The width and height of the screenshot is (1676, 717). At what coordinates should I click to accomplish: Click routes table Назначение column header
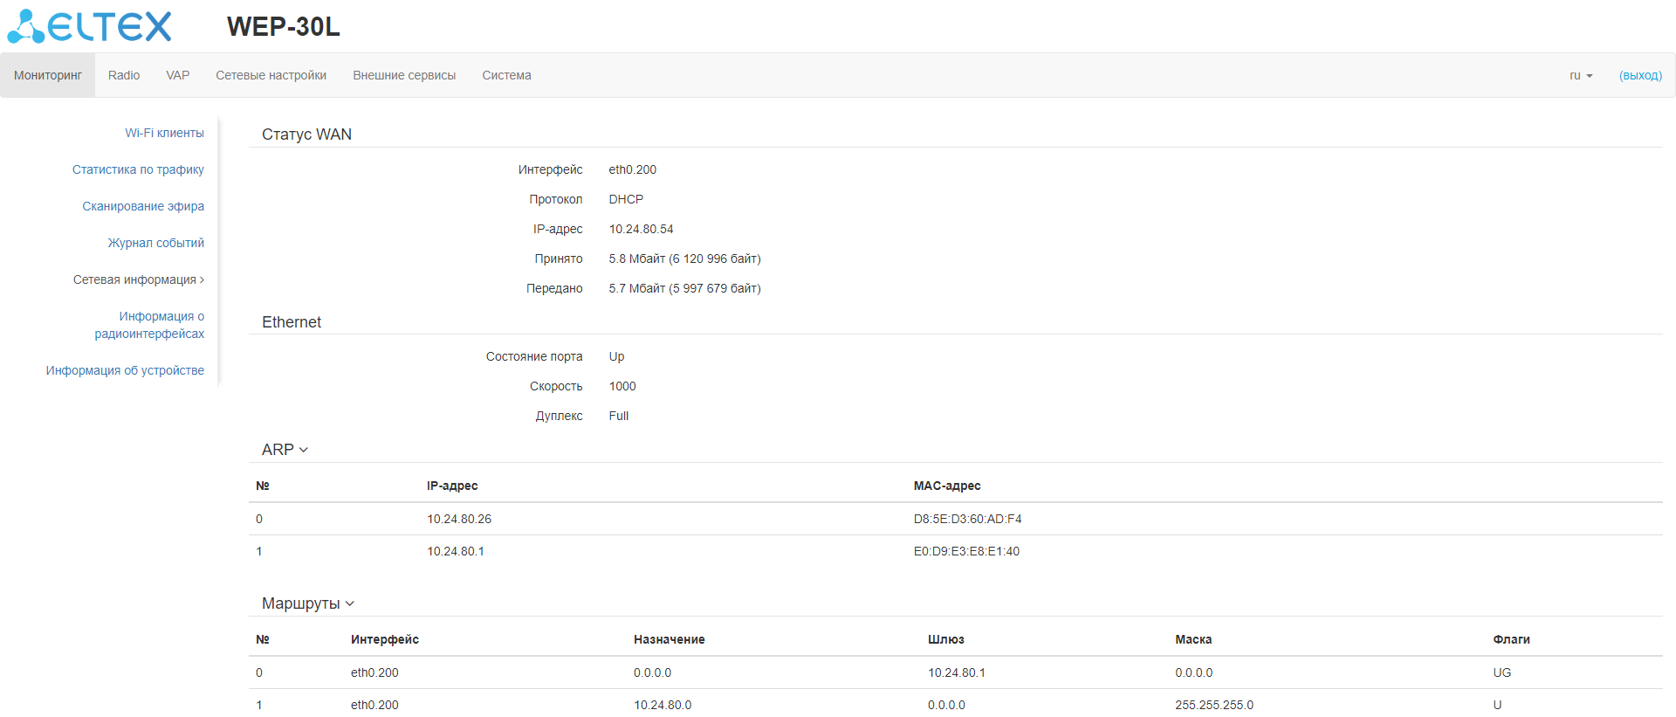click(670, 639)
